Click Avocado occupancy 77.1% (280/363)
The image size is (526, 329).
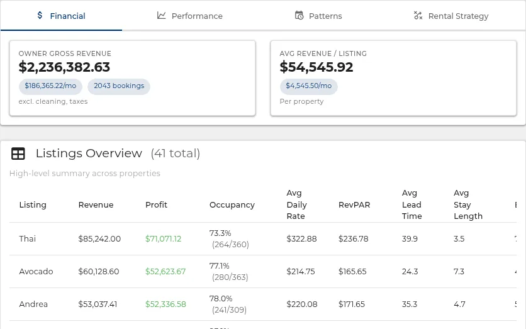tap(229, 272)
